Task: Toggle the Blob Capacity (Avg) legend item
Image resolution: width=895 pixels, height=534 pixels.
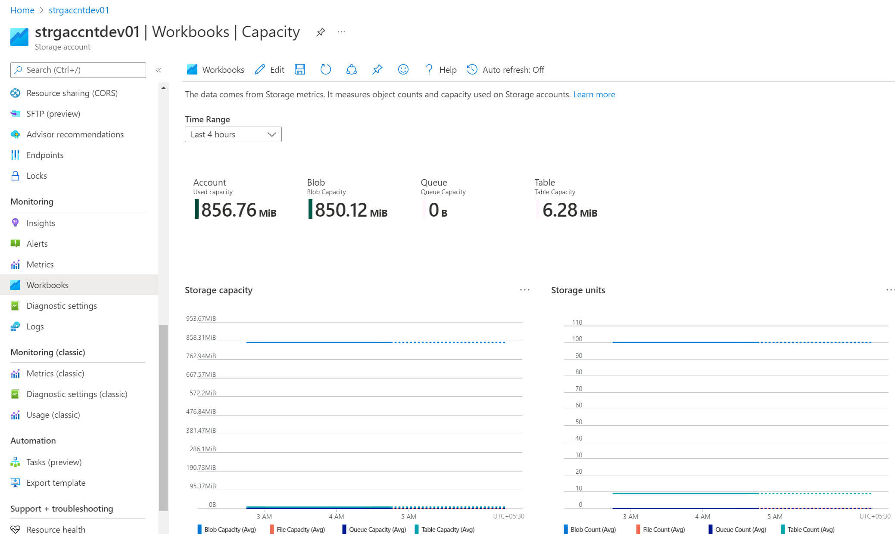Action: tap(230, 529)
